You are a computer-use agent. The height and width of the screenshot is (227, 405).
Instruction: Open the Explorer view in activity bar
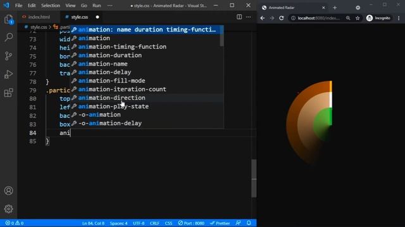[8, 19]
